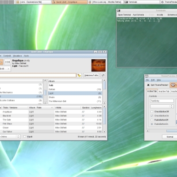This screenshot has height=177, width=177.
Task: Select The Millennium Bell album
Action: [x=75, y=101]
